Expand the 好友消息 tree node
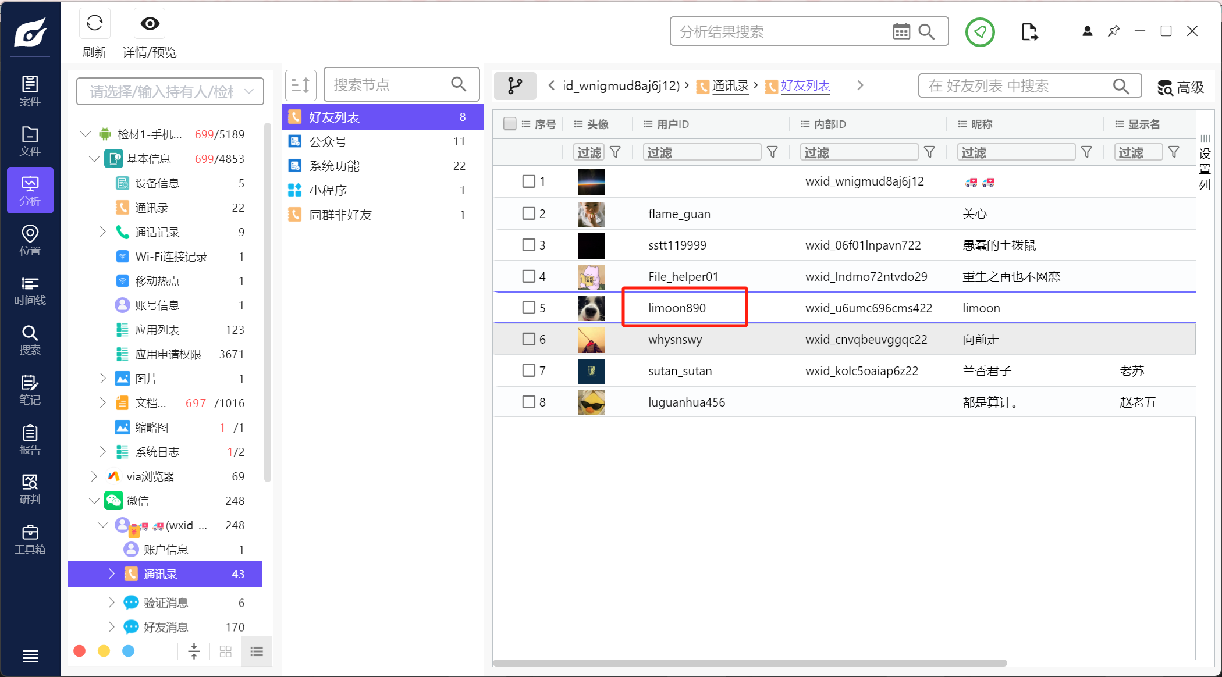Viewport: 1222px width, 677px height. pyautogui.click(x=111, y=626)
